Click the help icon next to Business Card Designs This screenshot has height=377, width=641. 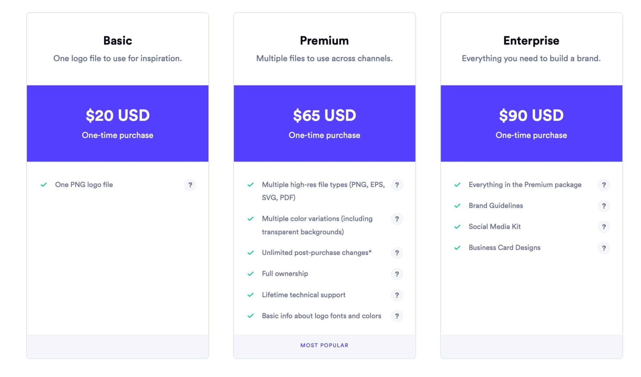(604, 247)
